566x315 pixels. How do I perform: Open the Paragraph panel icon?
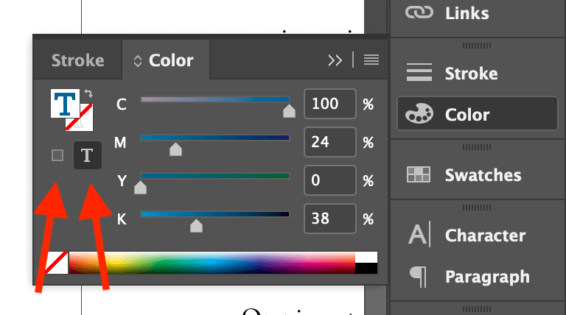[x=419, y=277]
